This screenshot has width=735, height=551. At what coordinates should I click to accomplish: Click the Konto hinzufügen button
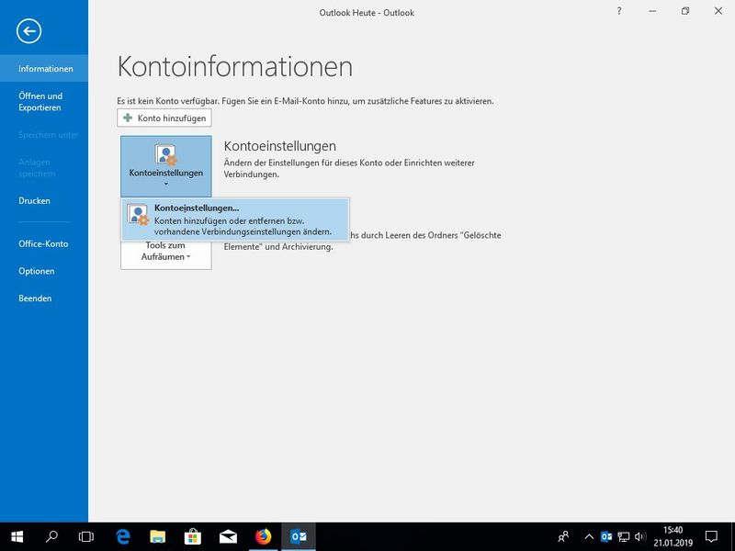[x=164, y=118]
